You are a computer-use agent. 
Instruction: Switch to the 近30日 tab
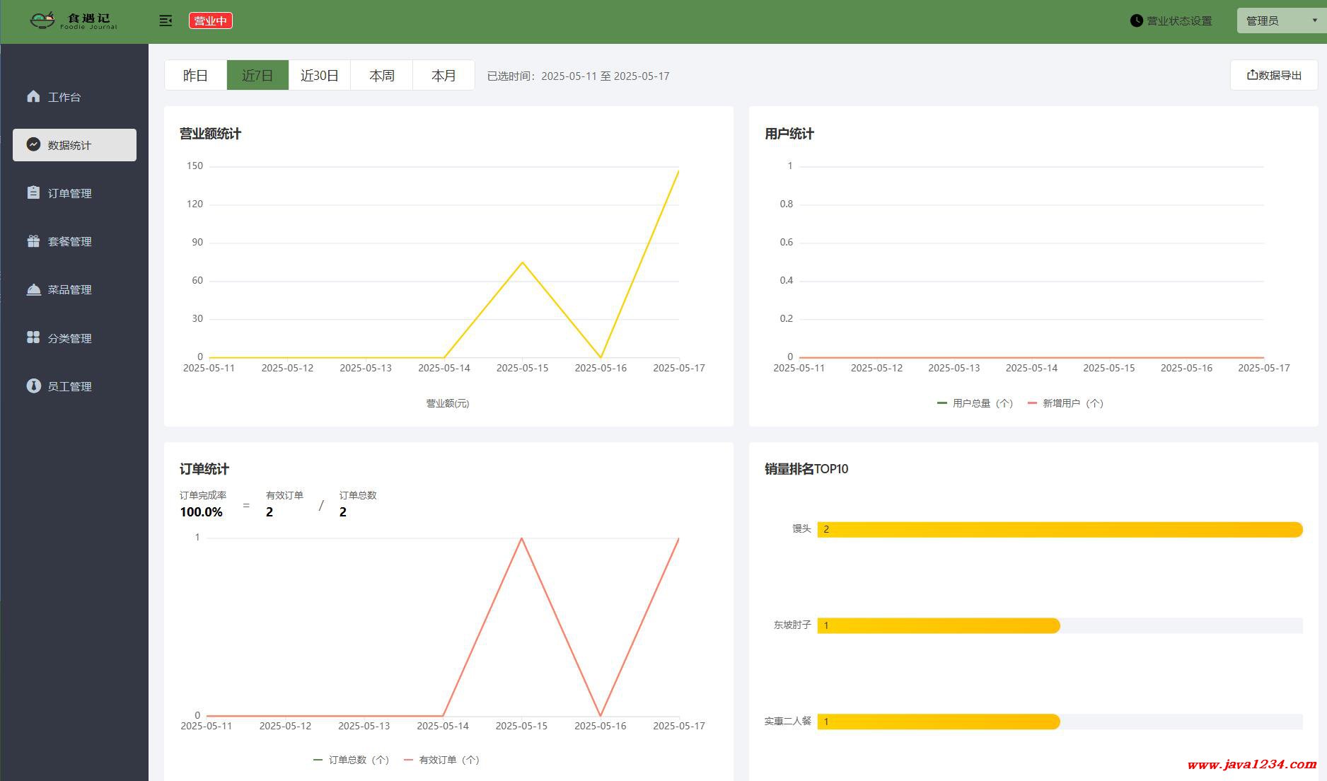tap(319, 75)
